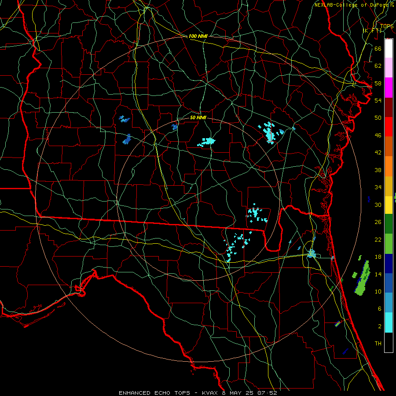Pick the gold swatch in the color scale

[x=389, y=186]
